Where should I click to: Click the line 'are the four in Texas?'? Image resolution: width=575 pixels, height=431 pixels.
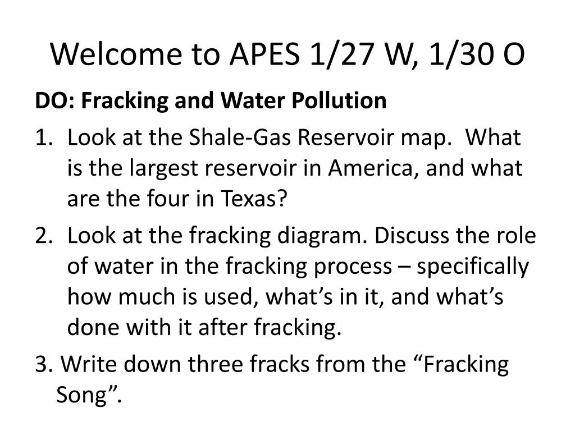[x=177, y=198]
